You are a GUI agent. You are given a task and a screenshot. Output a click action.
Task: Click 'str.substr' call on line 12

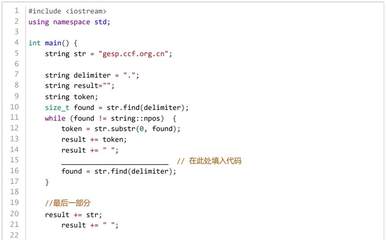pyautogui.click(x=115, y=129)
